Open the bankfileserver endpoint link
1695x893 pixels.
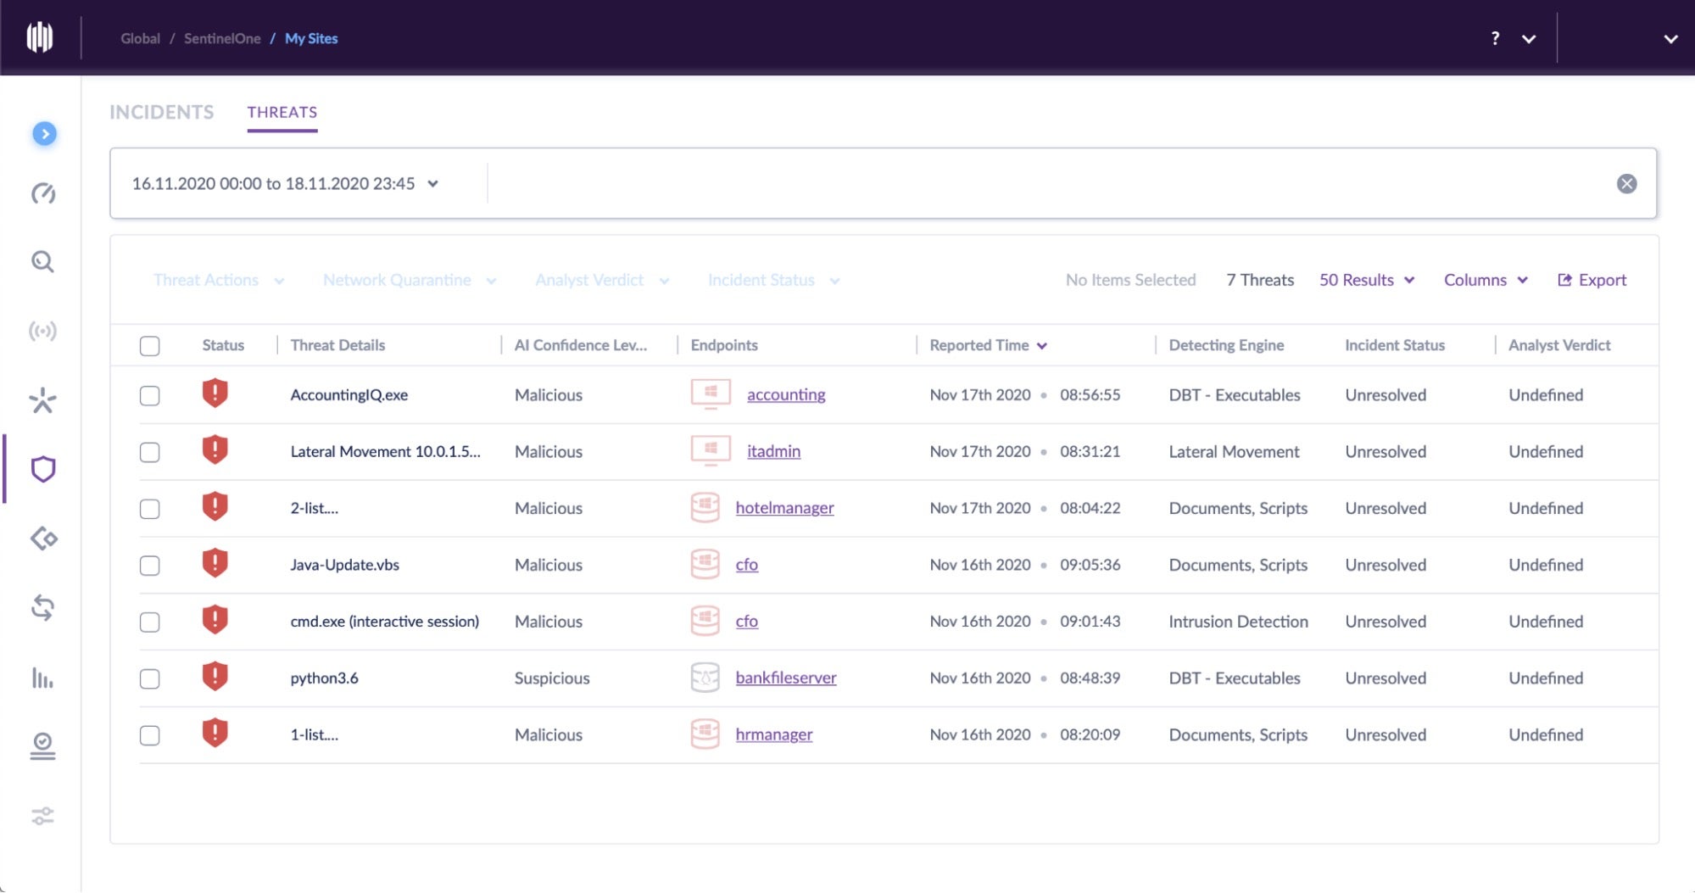click(x=785, y=678)
